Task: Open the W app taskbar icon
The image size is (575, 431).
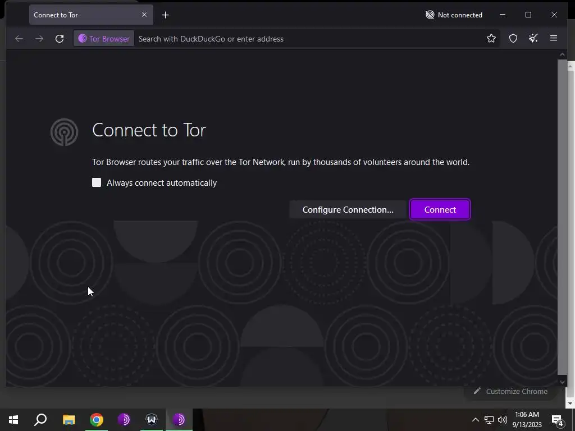Action: pos(152,420)
